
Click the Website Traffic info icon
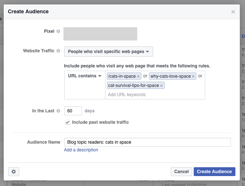(x=58, y=51)
